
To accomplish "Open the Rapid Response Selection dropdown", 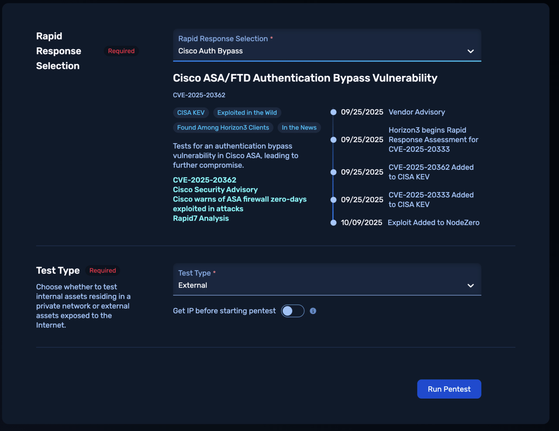I will pos(326,51).
